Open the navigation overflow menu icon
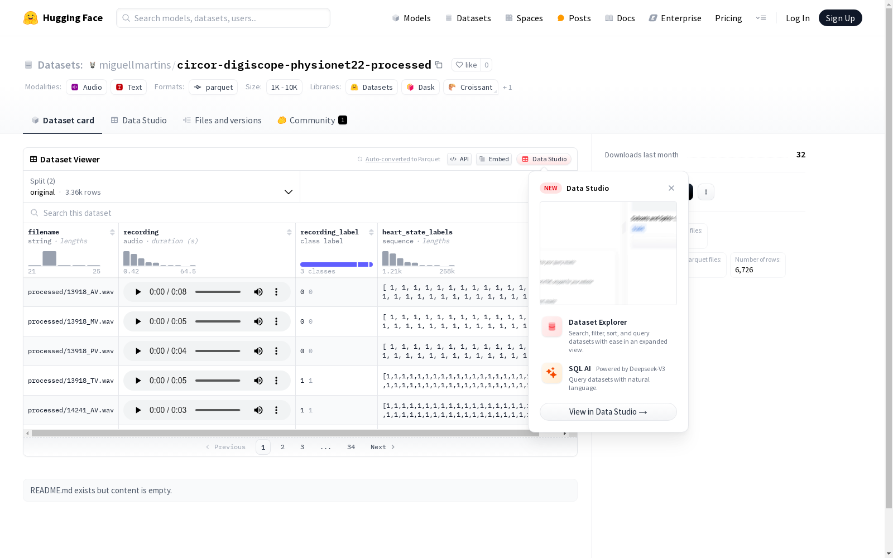This screenshot has height=558, width=893. point(761,18)
